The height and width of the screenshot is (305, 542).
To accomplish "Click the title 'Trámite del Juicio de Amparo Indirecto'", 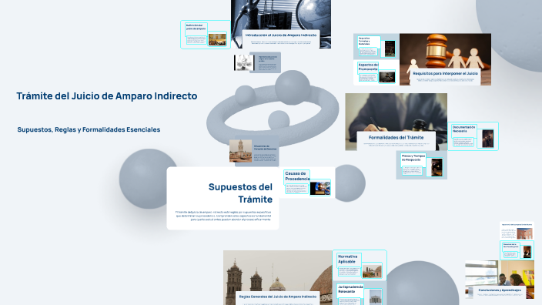I will (x=107, y=96).
